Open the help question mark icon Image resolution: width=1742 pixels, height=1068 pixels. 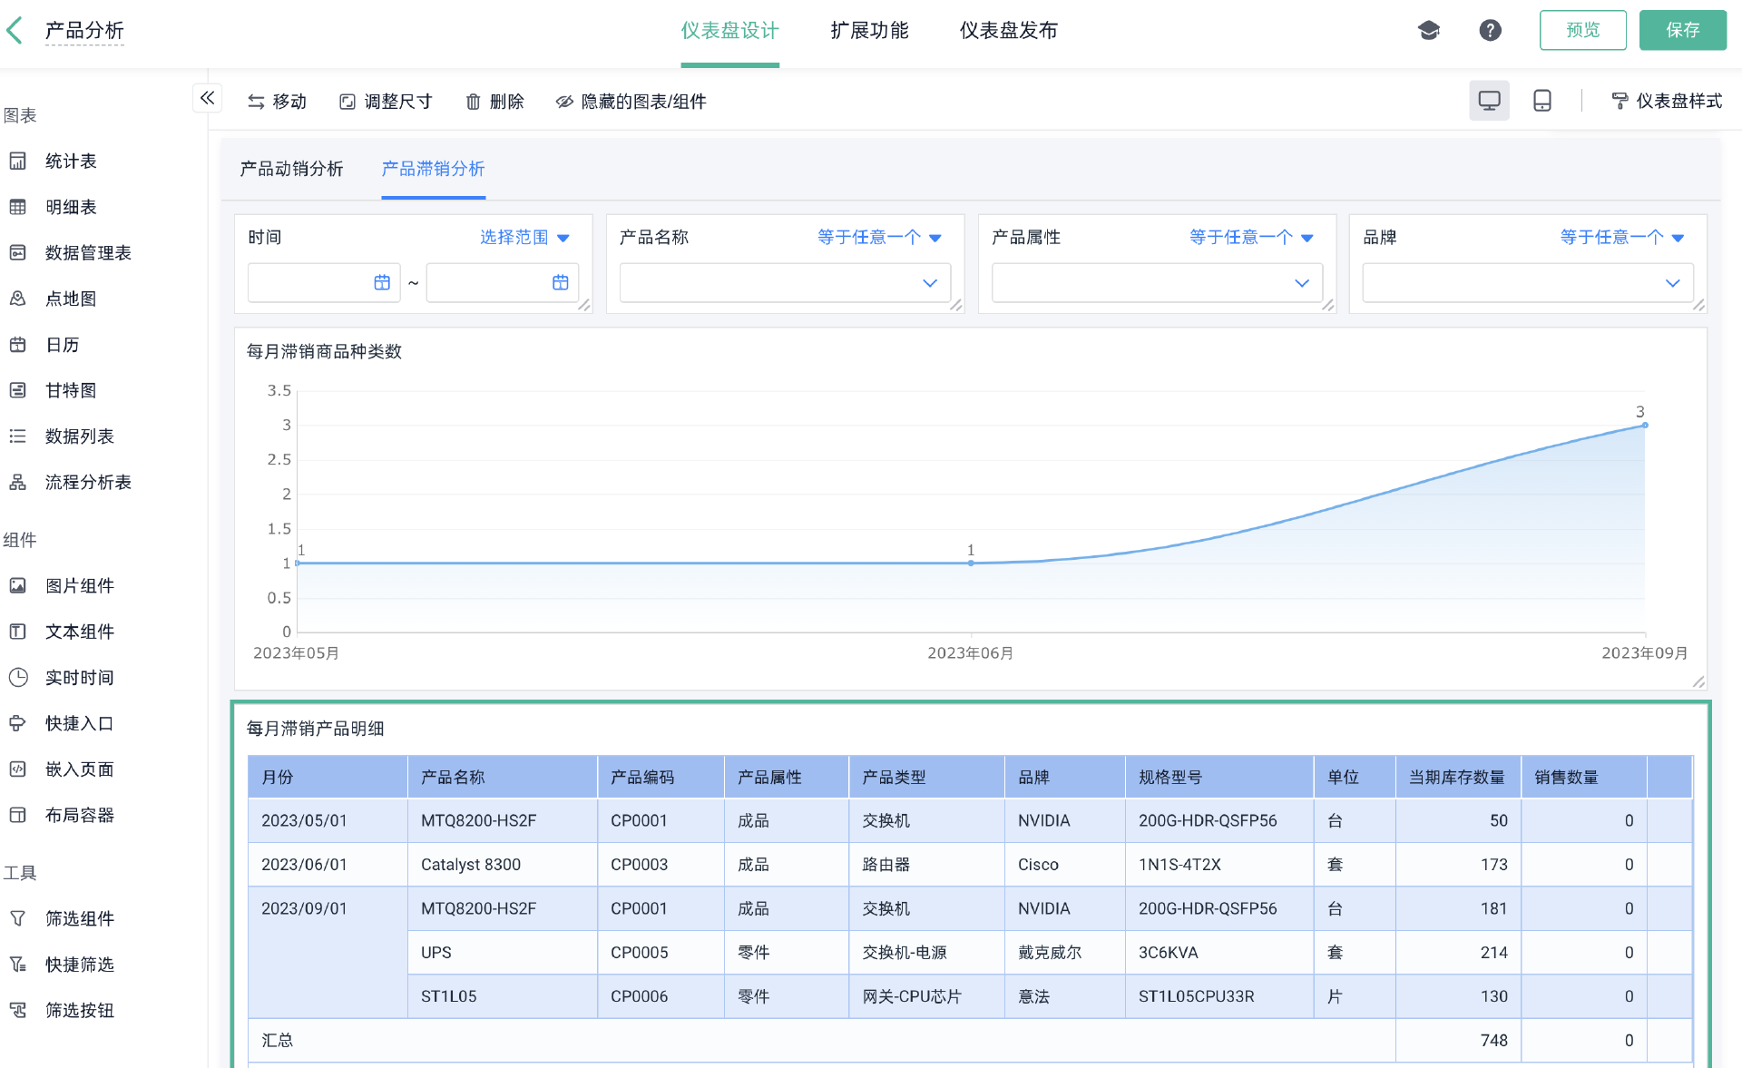click(x=1490, y=31)
